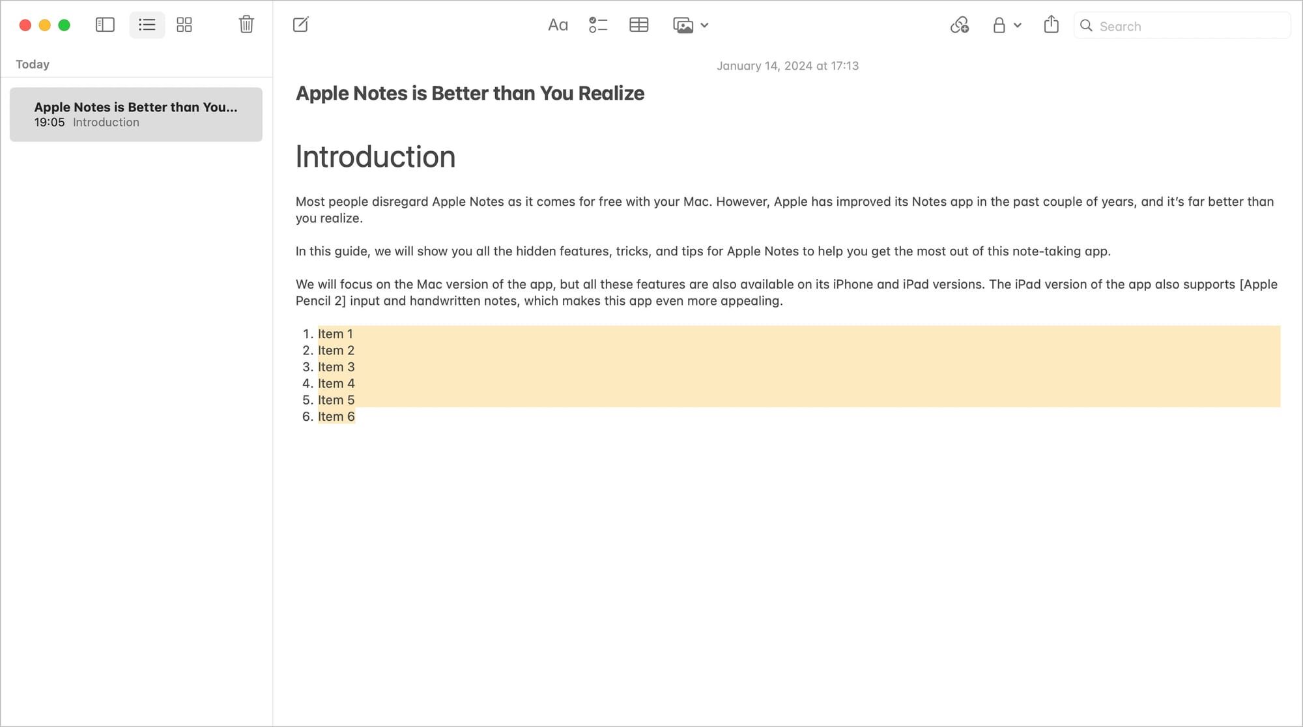Open the Aa text format menu
Screen dimensions: 1303x727
(558, 25)
